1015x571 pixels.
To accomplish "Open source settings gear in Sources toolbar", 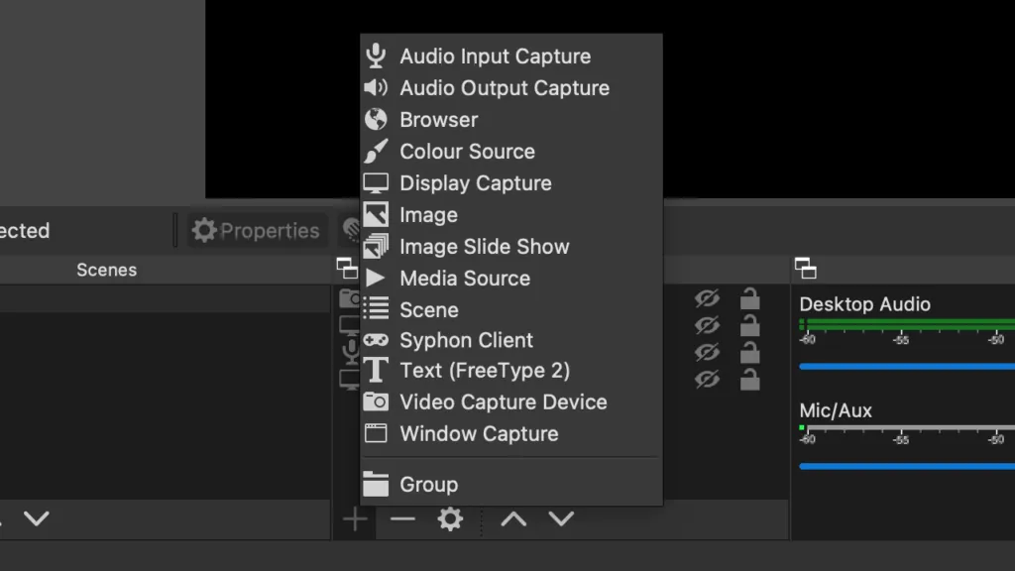I will pyautogui.click(x=450, y=518).
